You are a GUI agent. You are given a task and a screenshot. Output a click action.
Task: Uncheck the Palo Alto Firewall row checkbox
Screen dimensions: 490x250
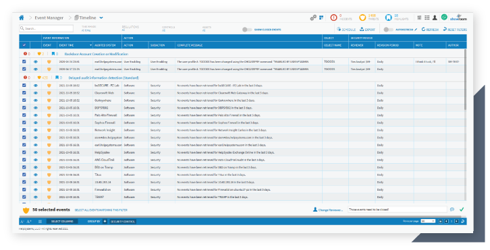pyautogui.click(x=24, y=115)
